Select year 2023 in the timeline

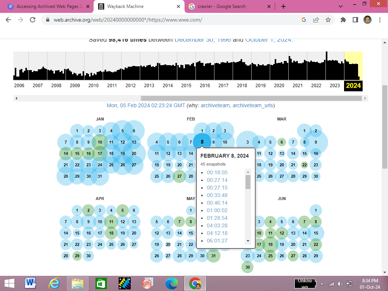coord(335,86)
